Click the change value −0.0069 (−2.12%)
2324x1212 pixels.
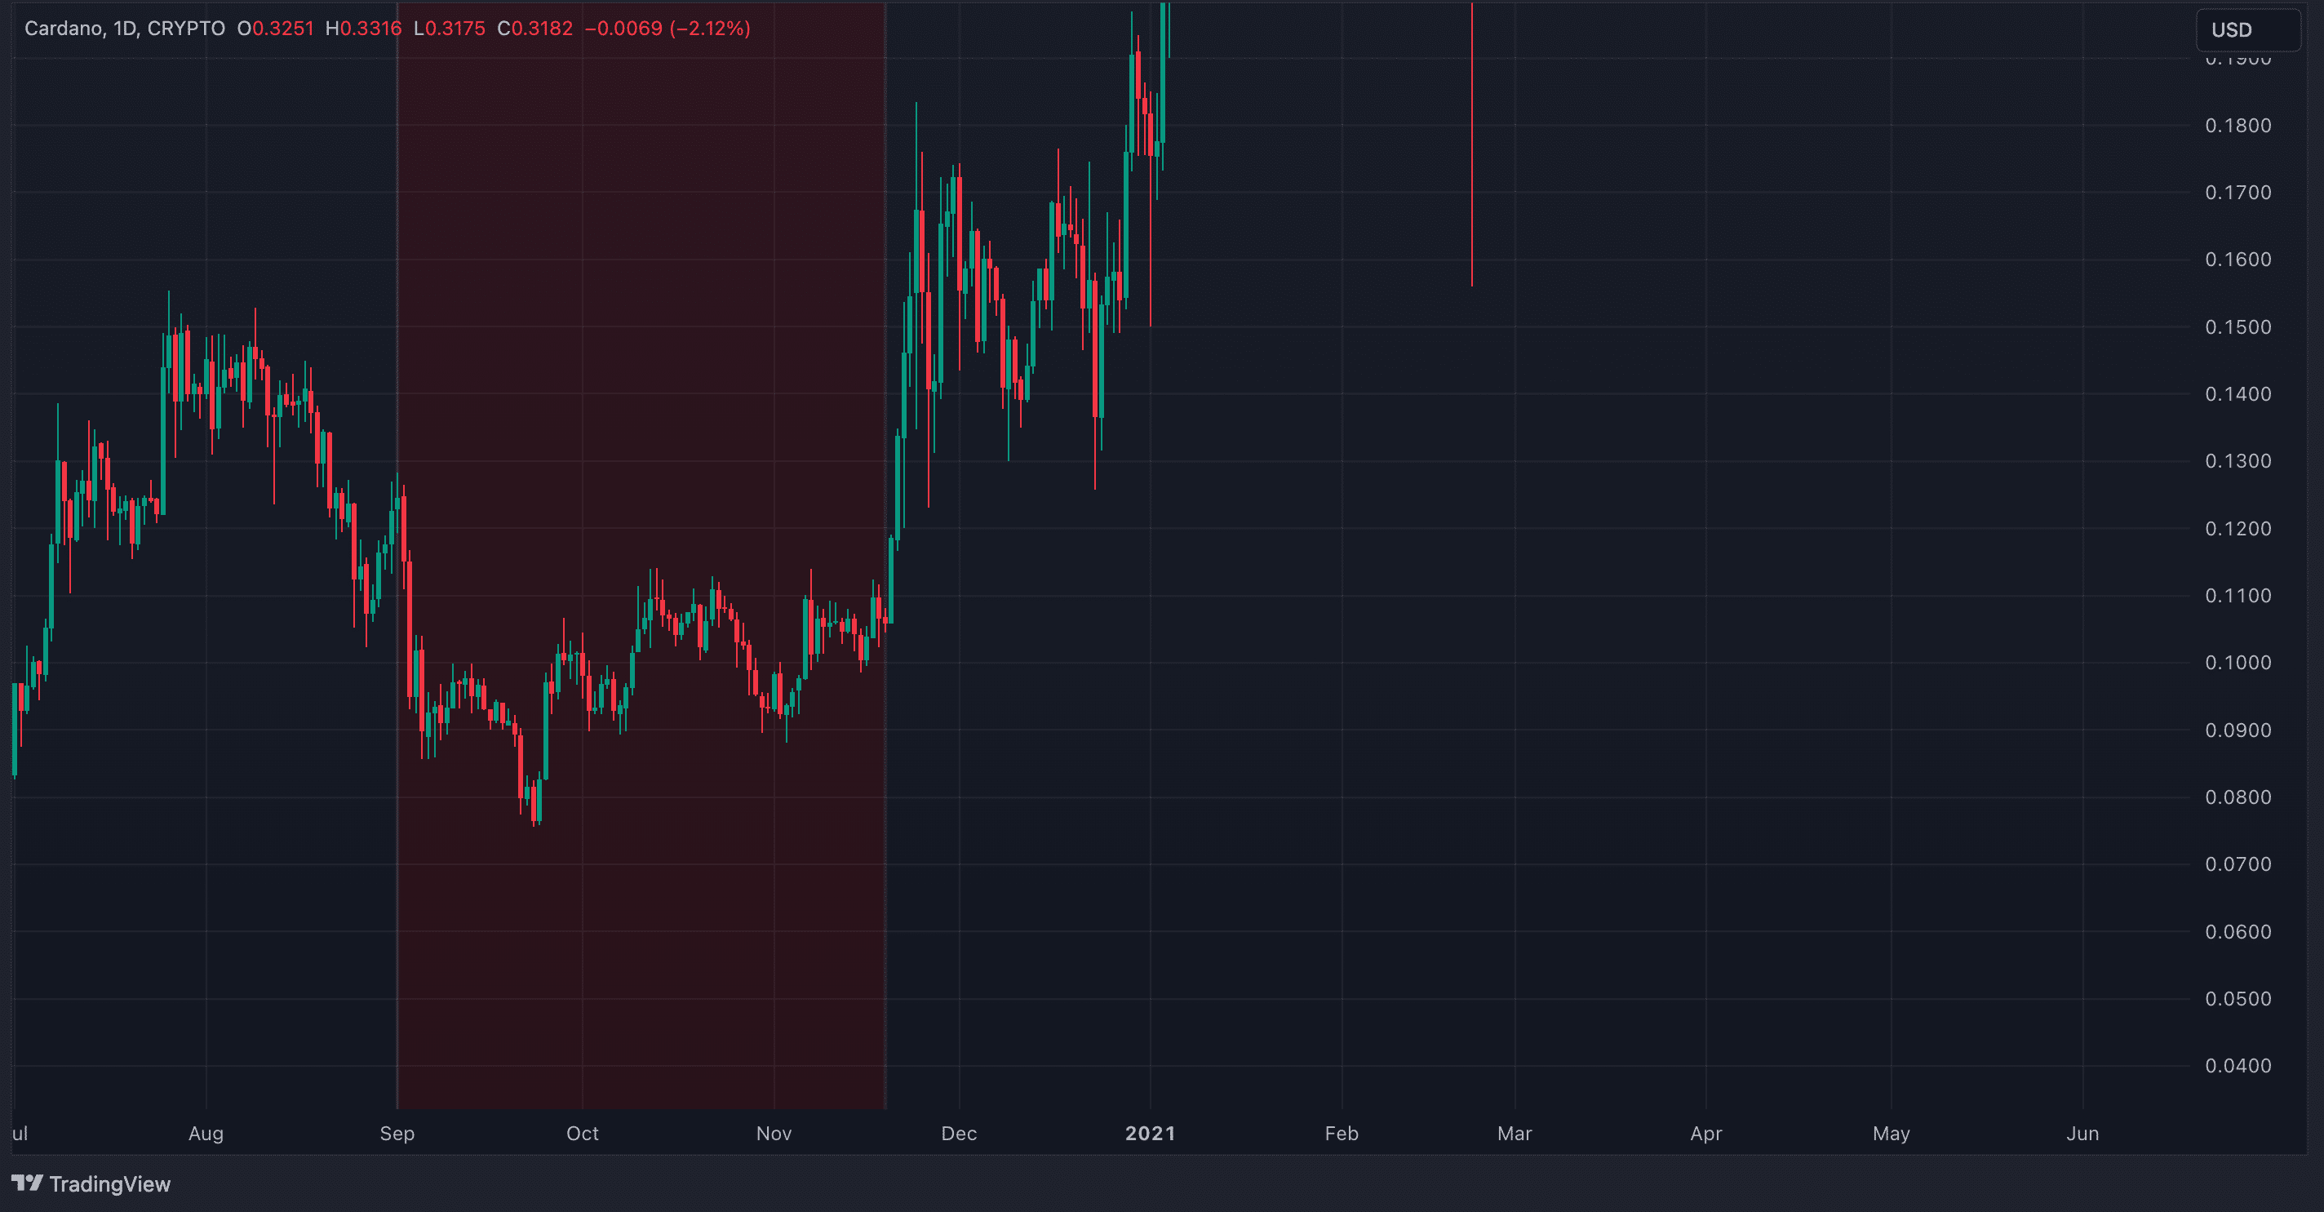click(667, 28)
